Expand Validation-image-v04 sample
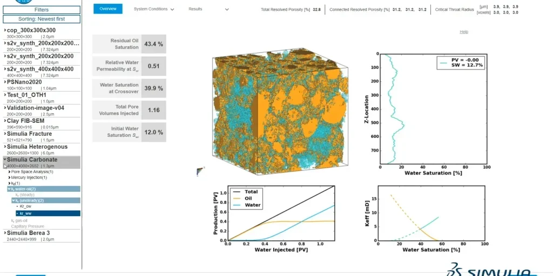The height and width of the screenshot is (276, 553). pyautogui.click(x=5, y=108)
